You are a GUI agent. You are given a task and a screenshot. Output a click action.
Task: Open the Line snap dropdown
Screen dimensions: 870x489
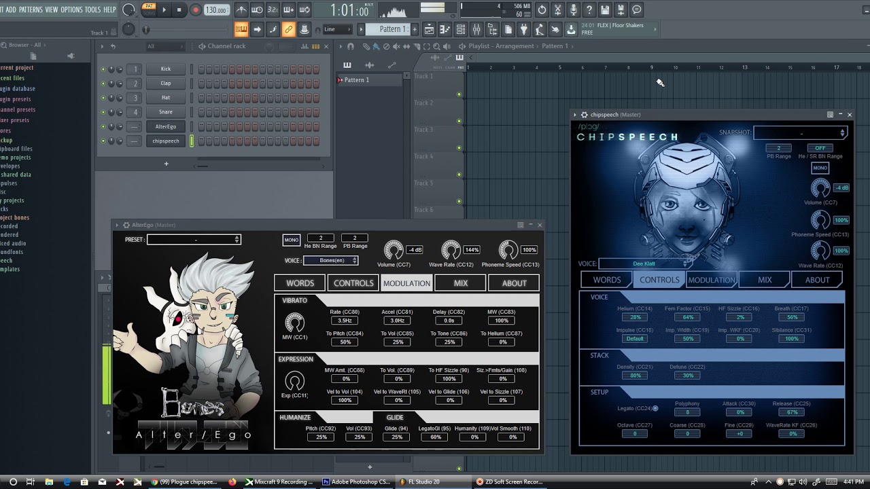(337, 29)
